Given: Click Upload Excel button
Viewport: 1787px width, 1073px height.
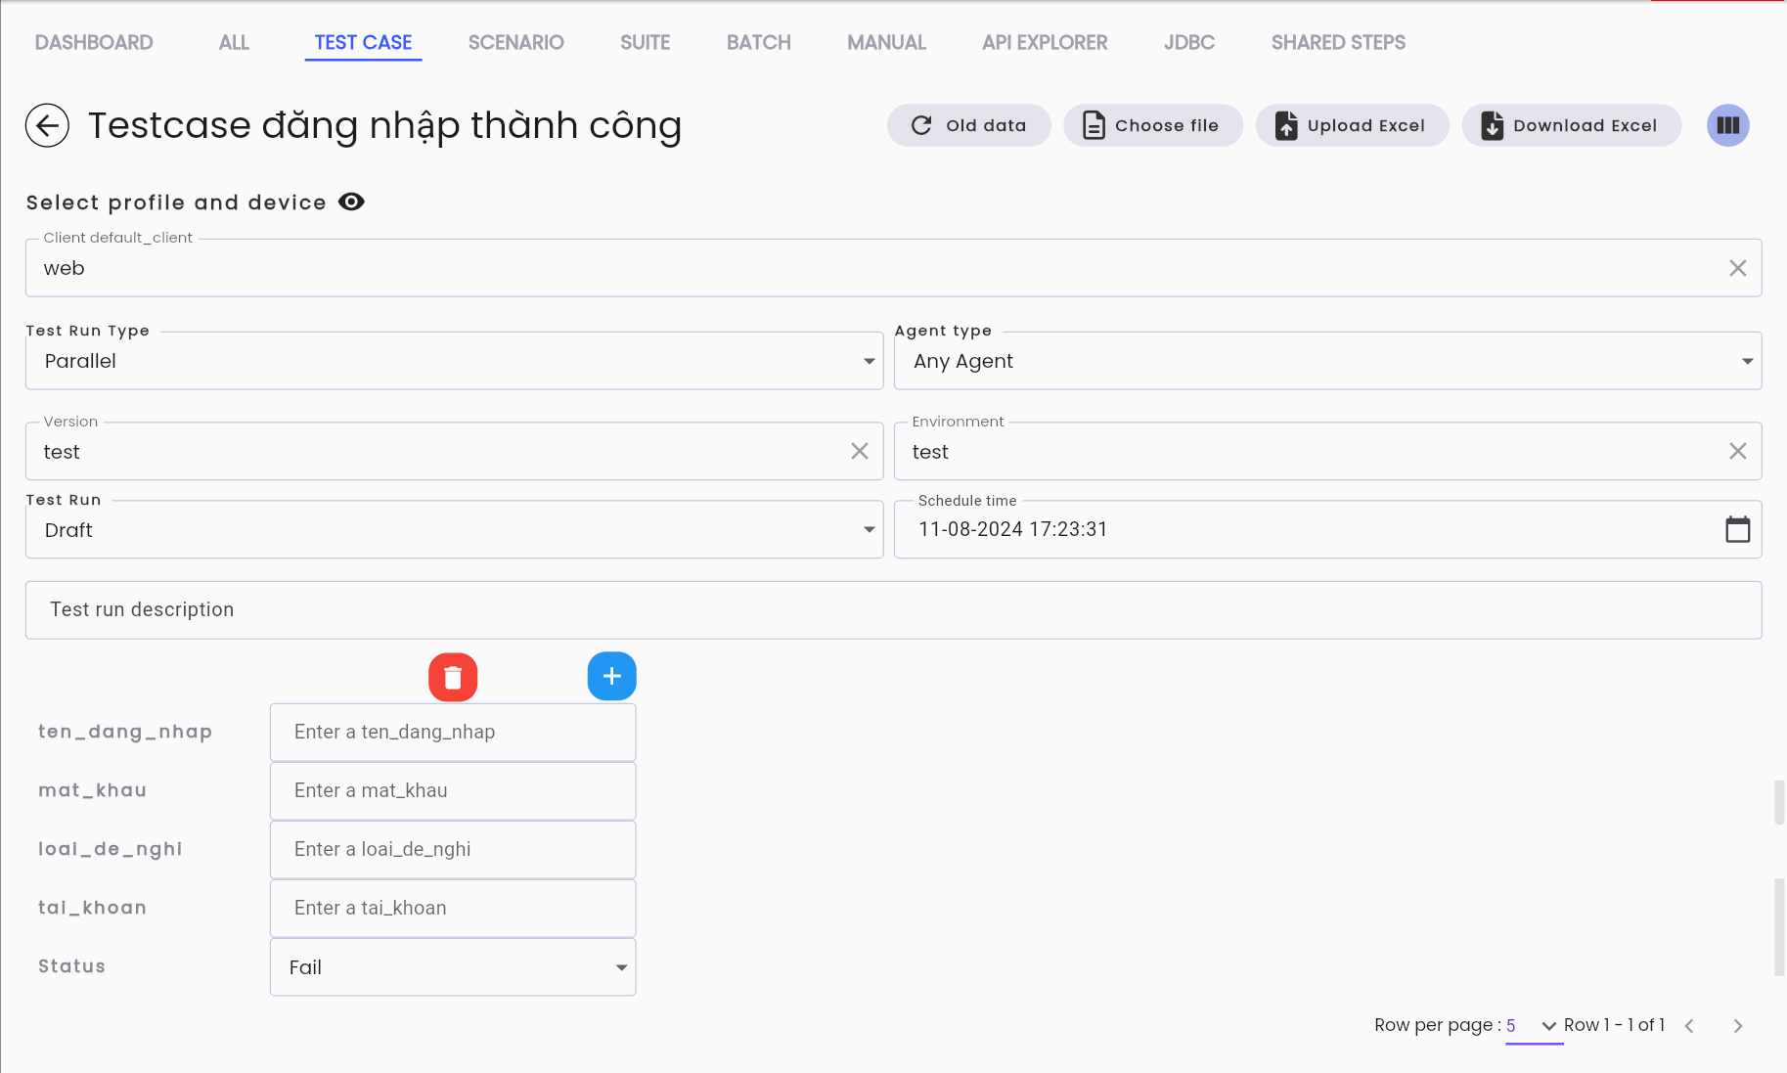Looking at the screenshot, I should coord(1352,125).
